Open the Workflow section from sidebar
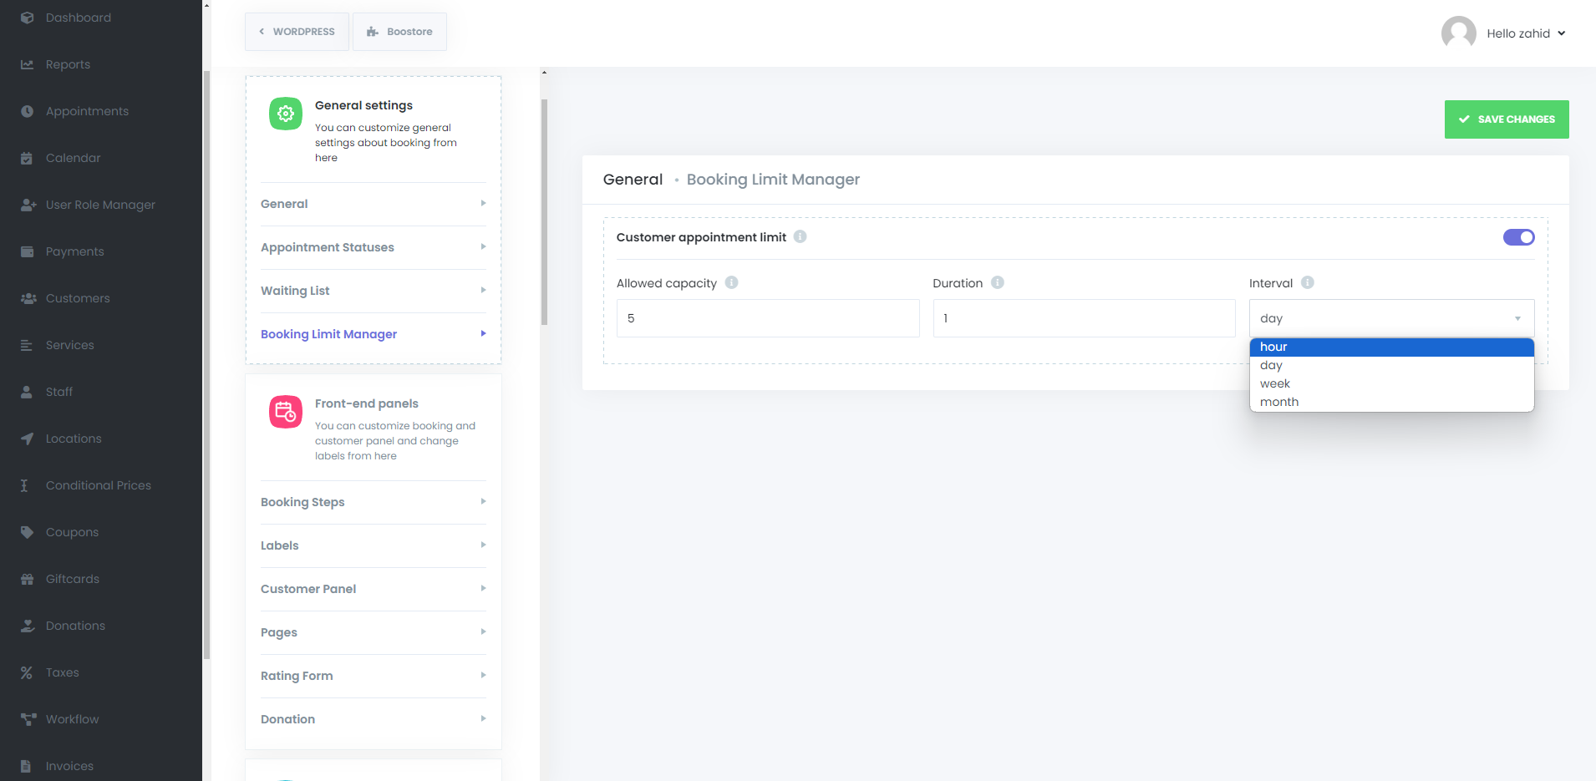 tap(73, 718)
